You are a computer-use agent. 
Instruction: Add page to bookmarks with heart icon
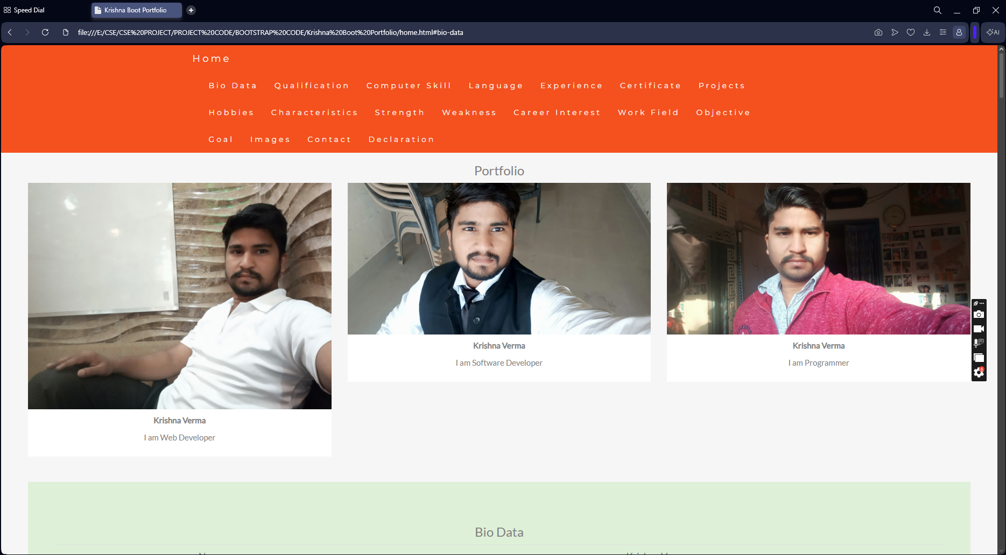911,32
